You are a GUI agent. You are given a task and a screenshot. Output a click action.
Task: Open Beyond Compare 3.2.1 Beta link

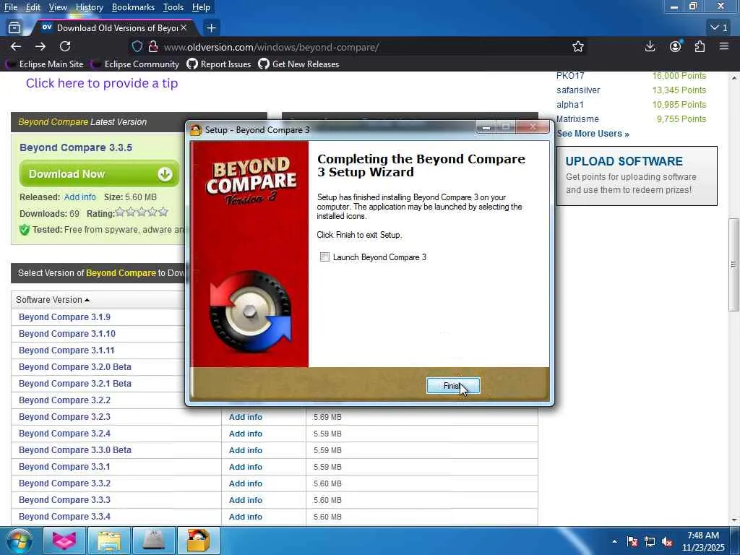pyautogui.click(x=75, y=383)
